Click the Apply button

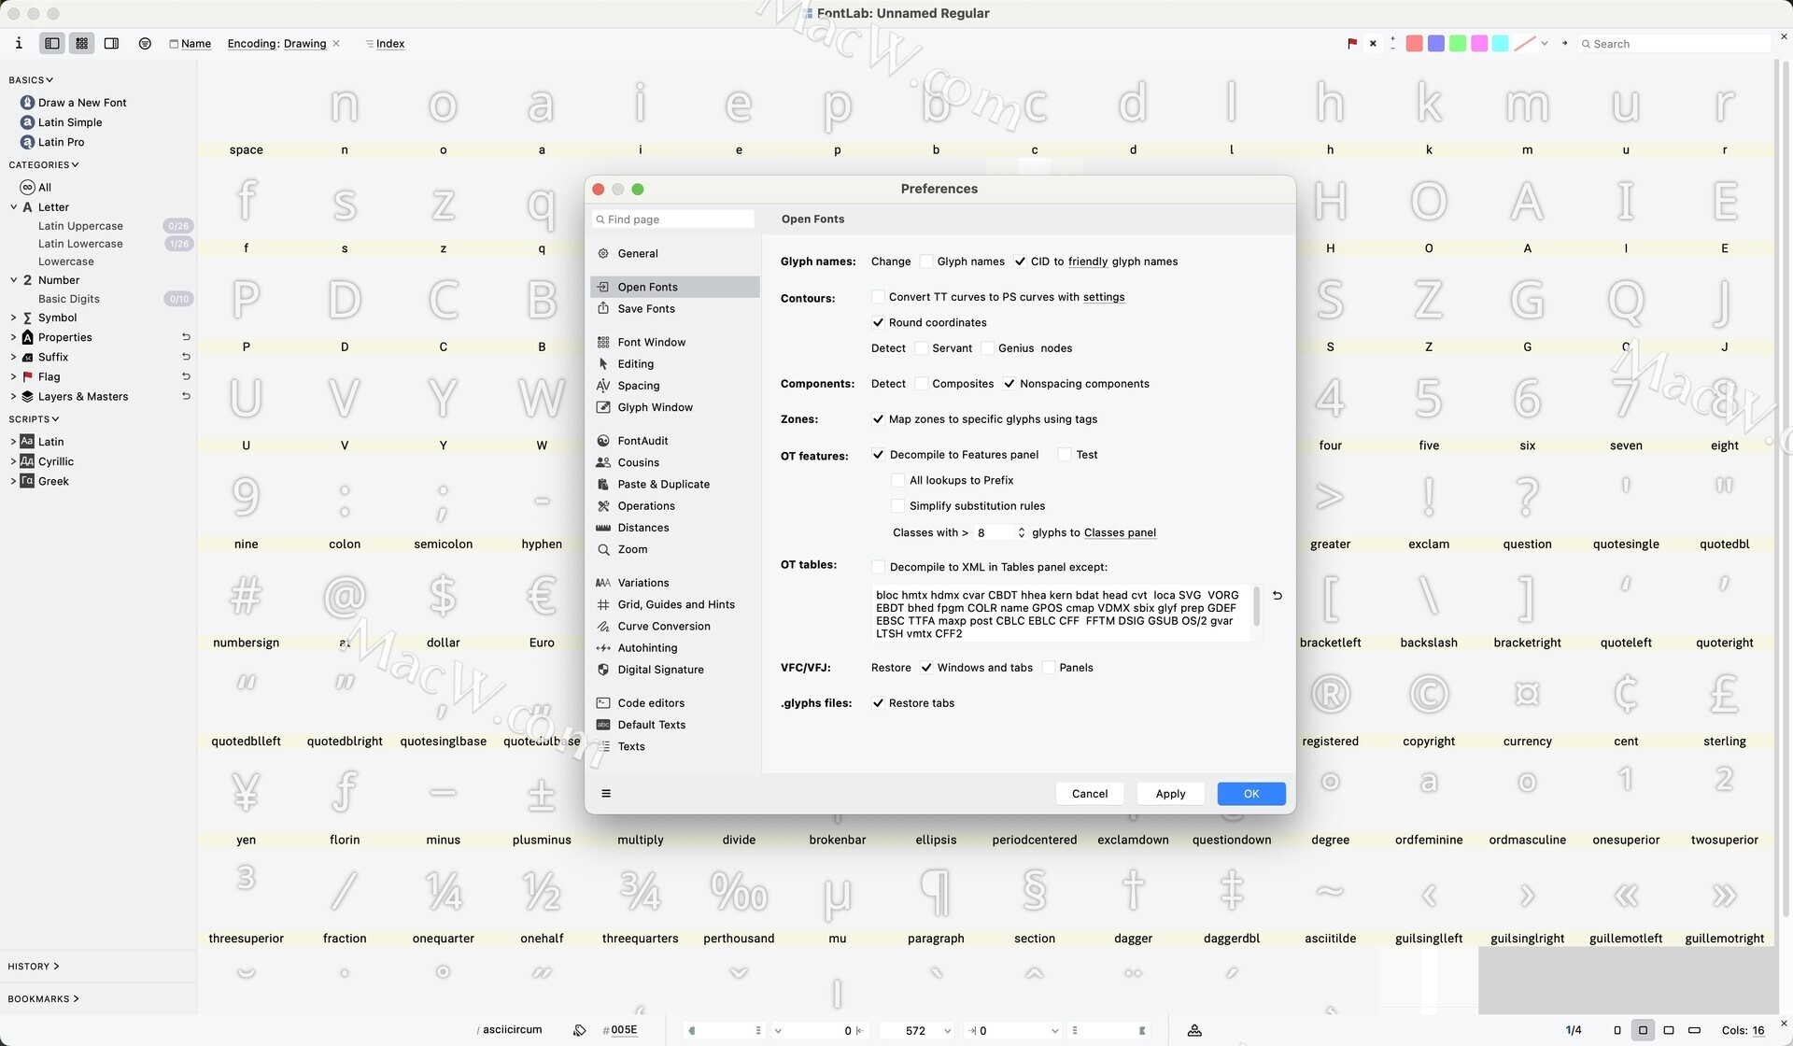tap(1170, 794)
